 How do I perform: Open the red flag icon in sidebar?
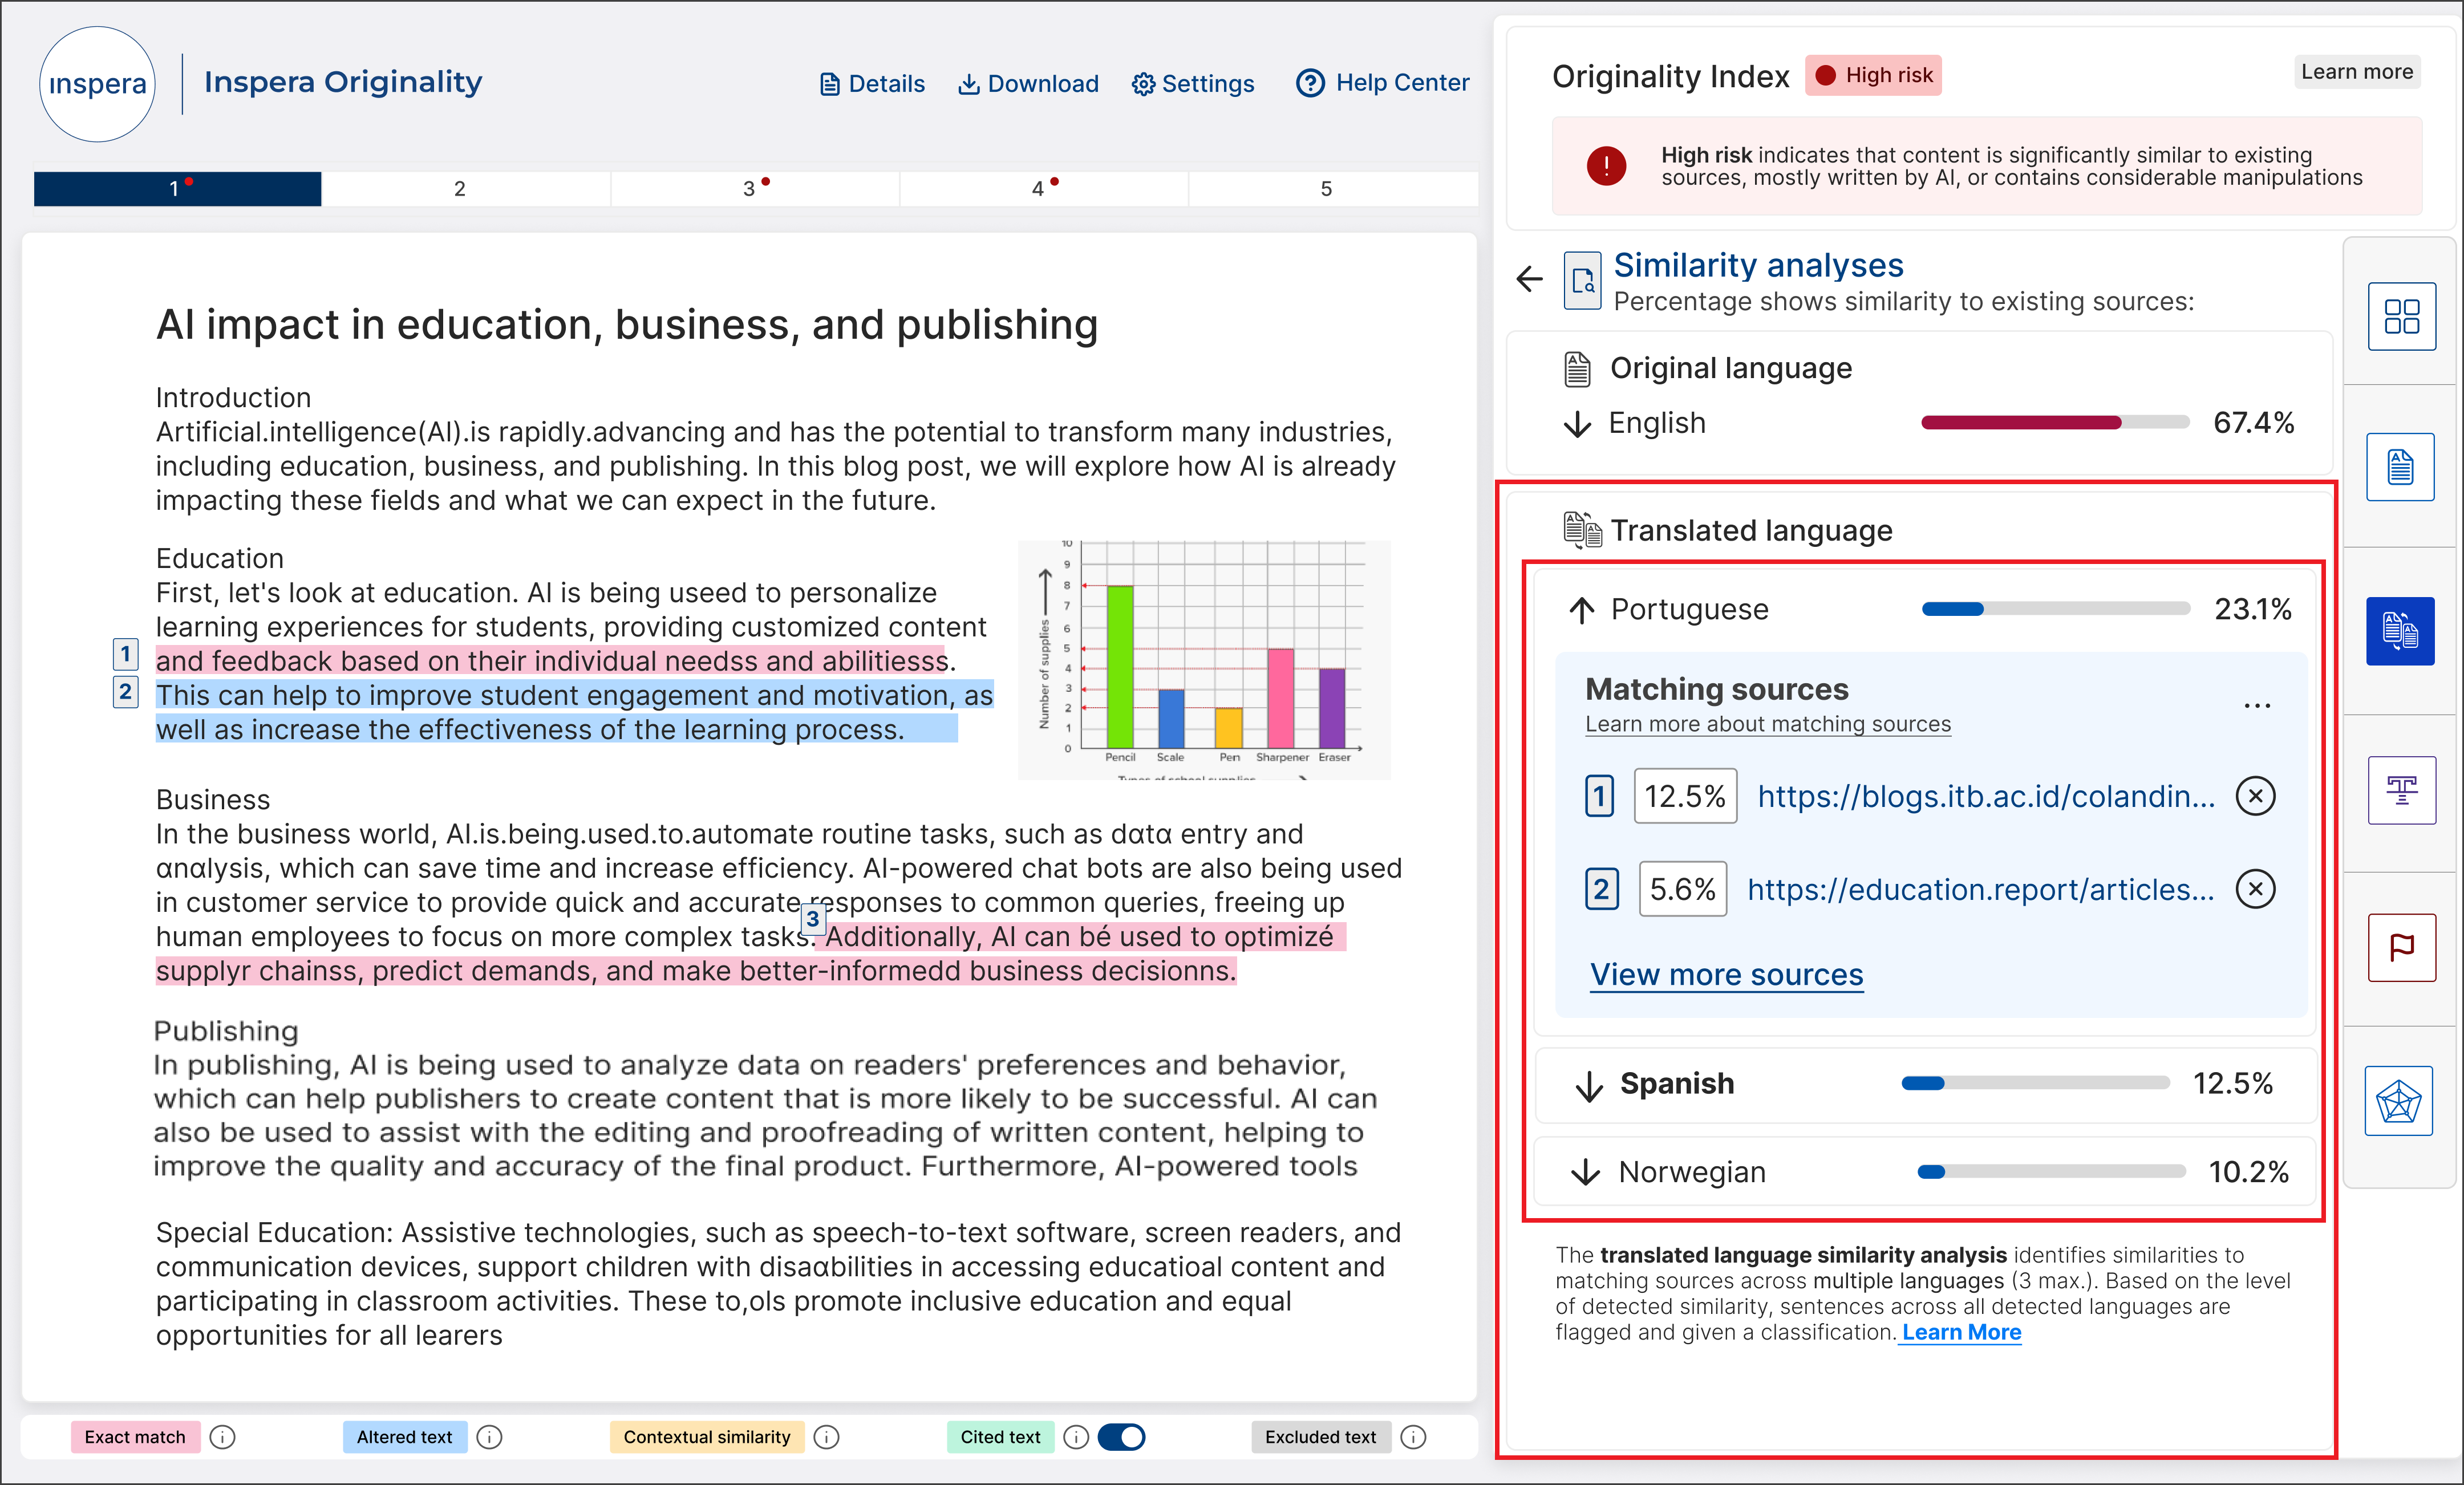pyautogui.click(x=2401, y=947)
